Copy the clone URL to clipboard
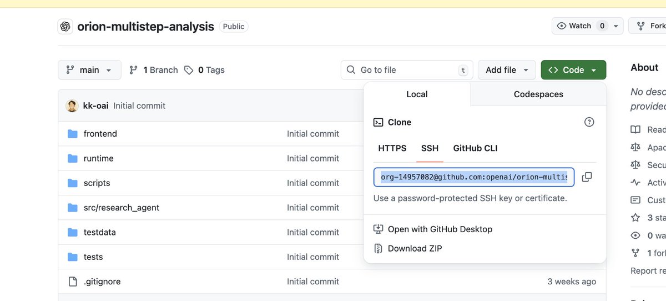The image size is (666, 301). [x=587, y=177]
